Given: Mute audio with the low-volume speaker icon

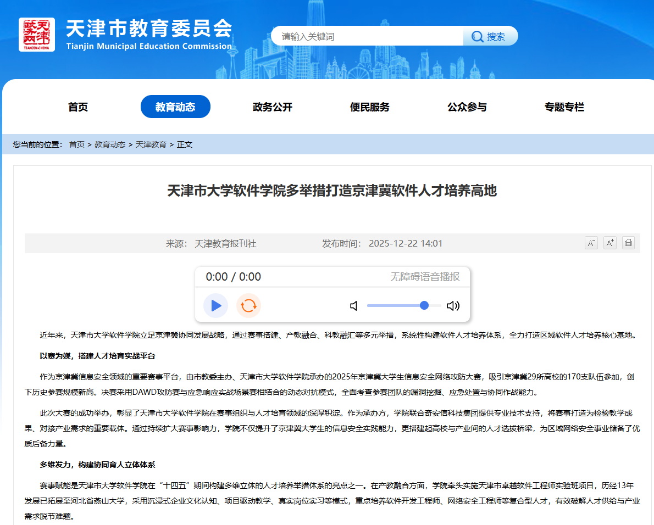Looking at the screenshot, I should click(x=354, y=306).
